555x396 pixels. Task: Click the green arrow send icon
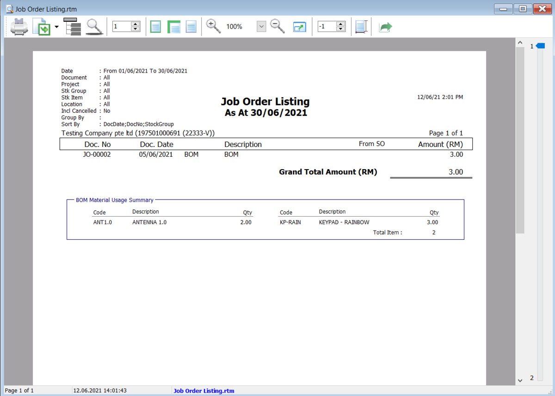tap(385, 27)
